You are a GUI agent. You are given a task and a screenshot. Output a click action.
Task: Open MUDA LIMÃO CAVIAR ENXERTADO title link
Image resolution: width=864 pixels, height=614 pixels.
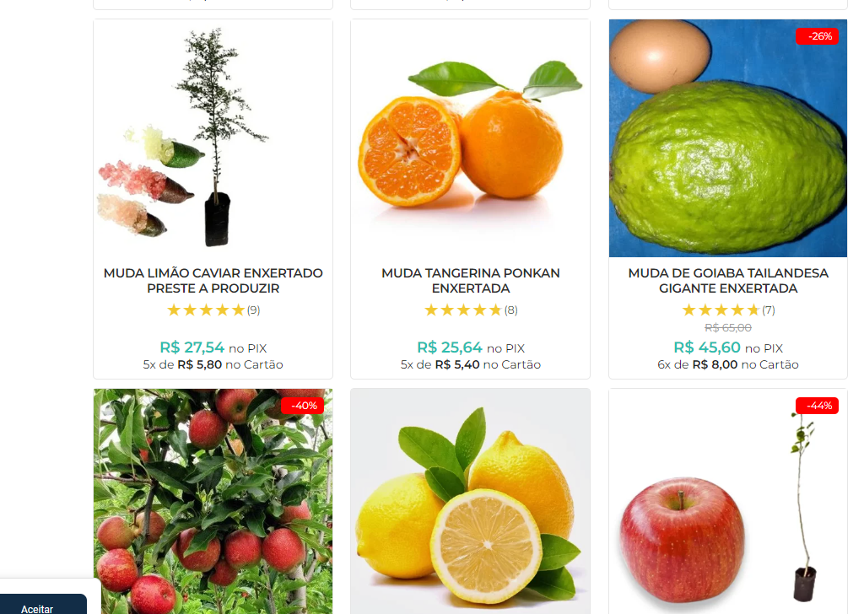[x=213, y=281]
